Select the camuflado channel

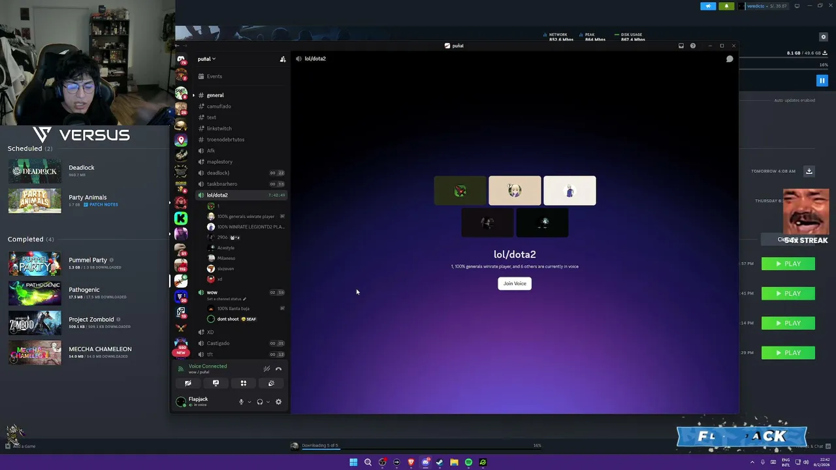pyautogui.click(x=242, y=106)
